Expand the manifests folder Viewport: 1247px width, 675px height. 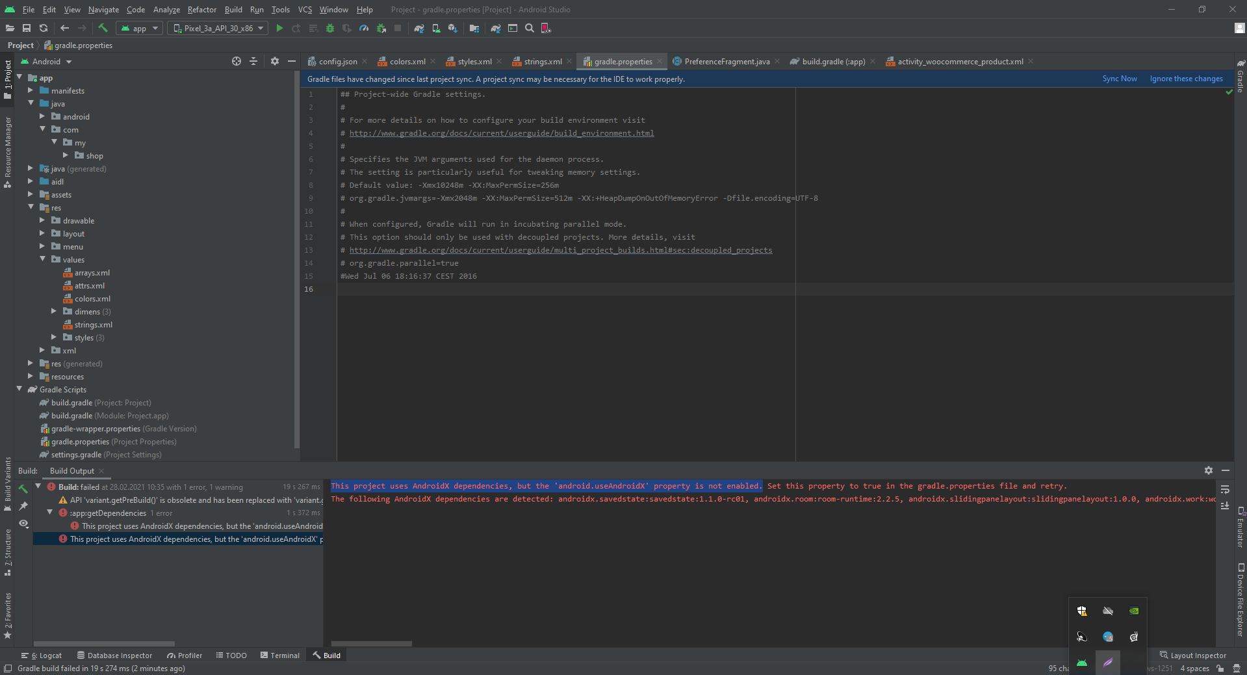31,90
